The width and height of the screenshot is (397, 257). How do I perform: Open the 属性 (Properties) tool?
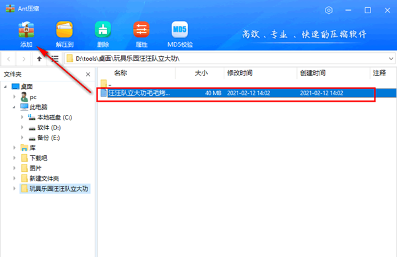point(142,34)
